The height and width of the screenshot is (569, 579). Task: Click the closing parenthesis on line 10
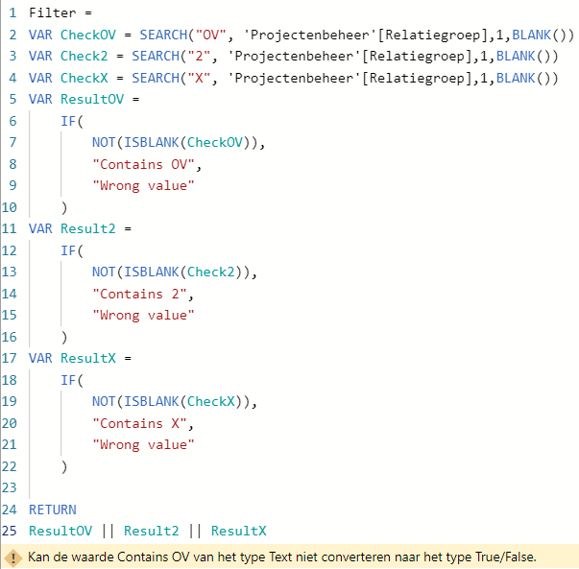(64, 207)
